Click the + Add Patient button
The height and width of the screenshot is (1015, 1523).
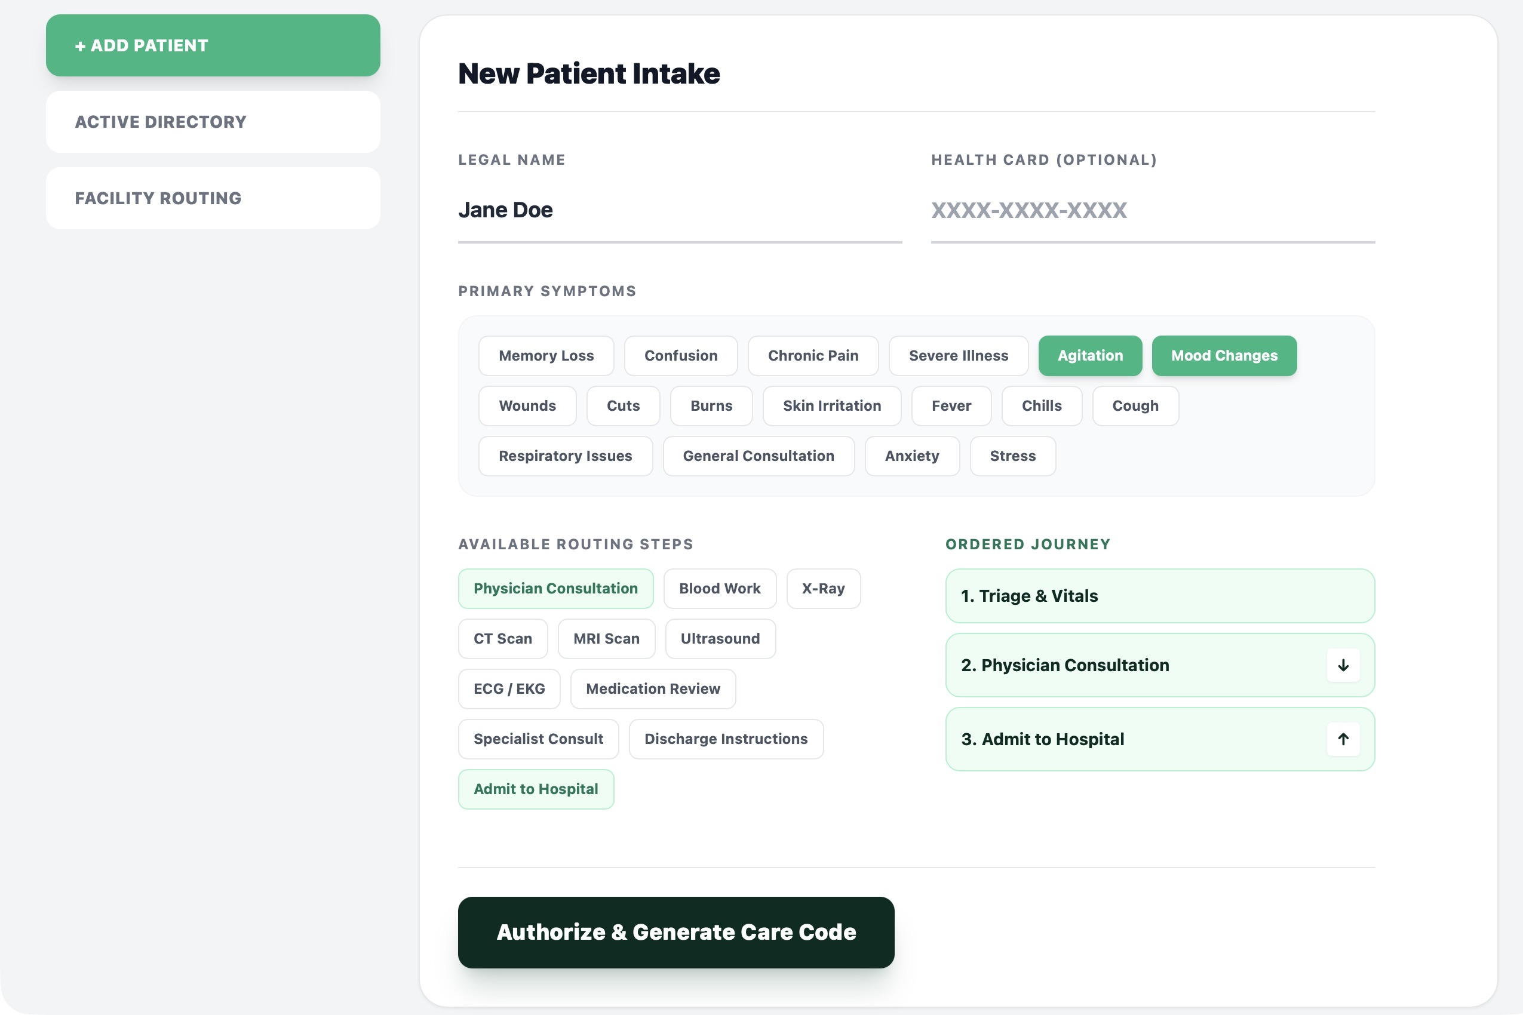(213, 45)
